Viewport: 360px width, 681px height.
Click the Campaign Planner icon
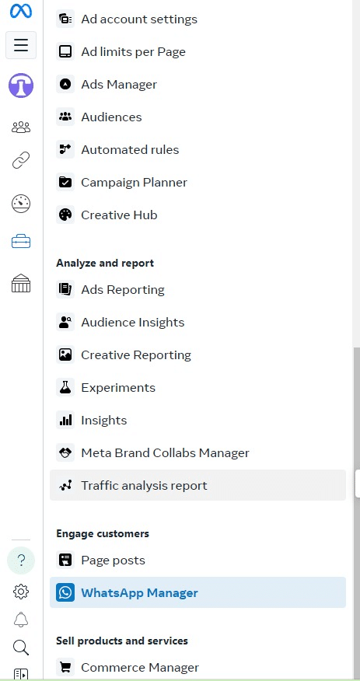point(65,182)
